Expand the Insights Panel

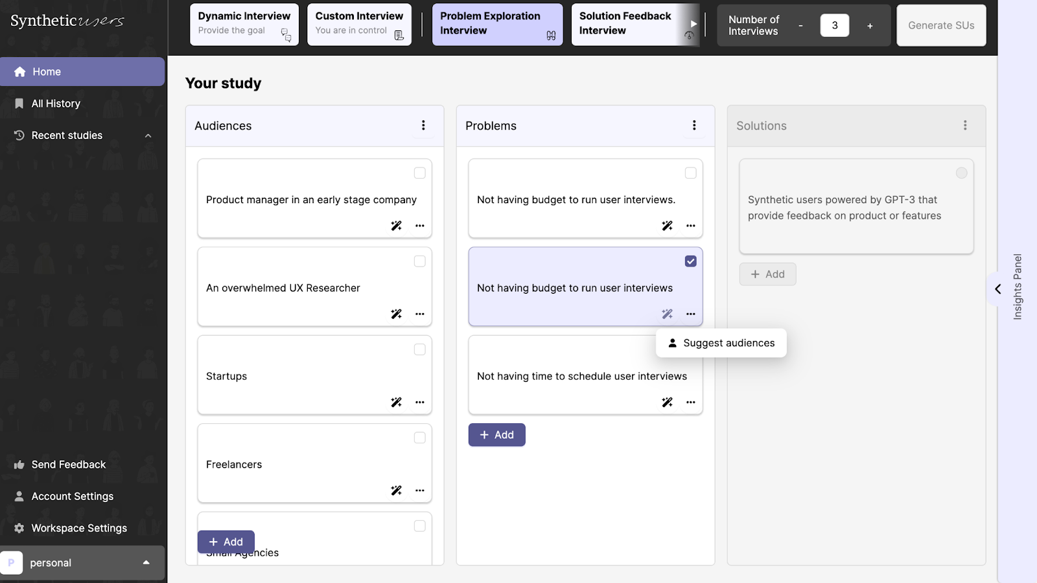point(997,289)
